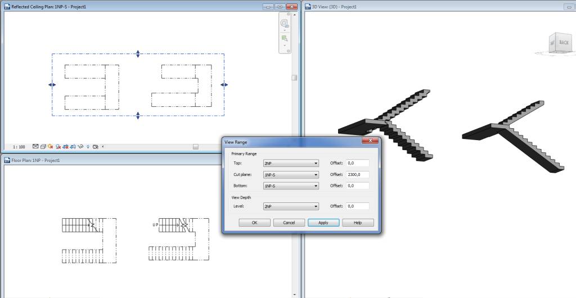Click the ceiling plan horizontal scrollbar thumb

click(195, 146)
